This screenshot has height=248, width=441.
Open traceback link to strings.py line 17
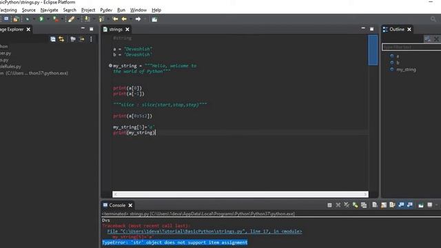(x=205, y=231)
